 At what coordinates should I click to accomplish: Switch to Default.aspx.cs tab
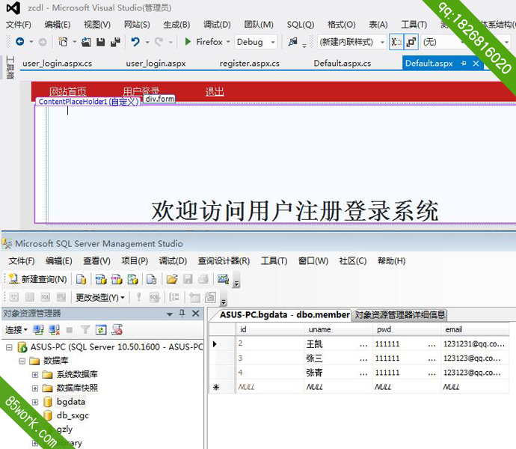(343, 64)
